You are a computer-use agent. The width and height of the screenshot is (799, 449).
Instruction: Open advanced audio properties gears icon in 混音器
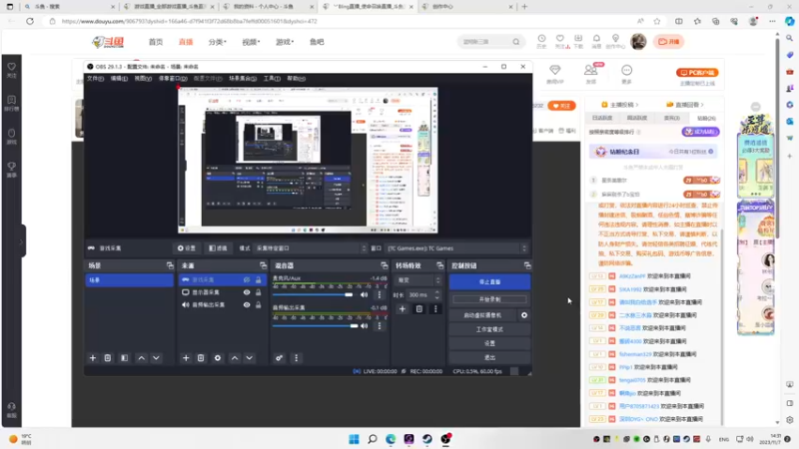(280, 358)
